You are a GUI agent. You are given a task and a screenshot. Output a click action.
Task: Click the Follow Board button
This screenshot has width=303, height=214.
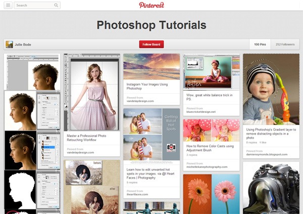(151, 45)
